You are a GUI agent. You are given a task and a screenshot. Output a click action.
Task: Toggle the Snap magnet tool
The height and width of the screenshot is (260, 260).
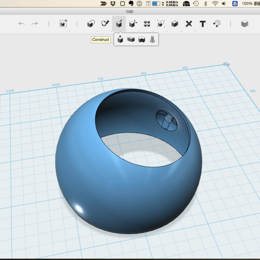point(217,24)
